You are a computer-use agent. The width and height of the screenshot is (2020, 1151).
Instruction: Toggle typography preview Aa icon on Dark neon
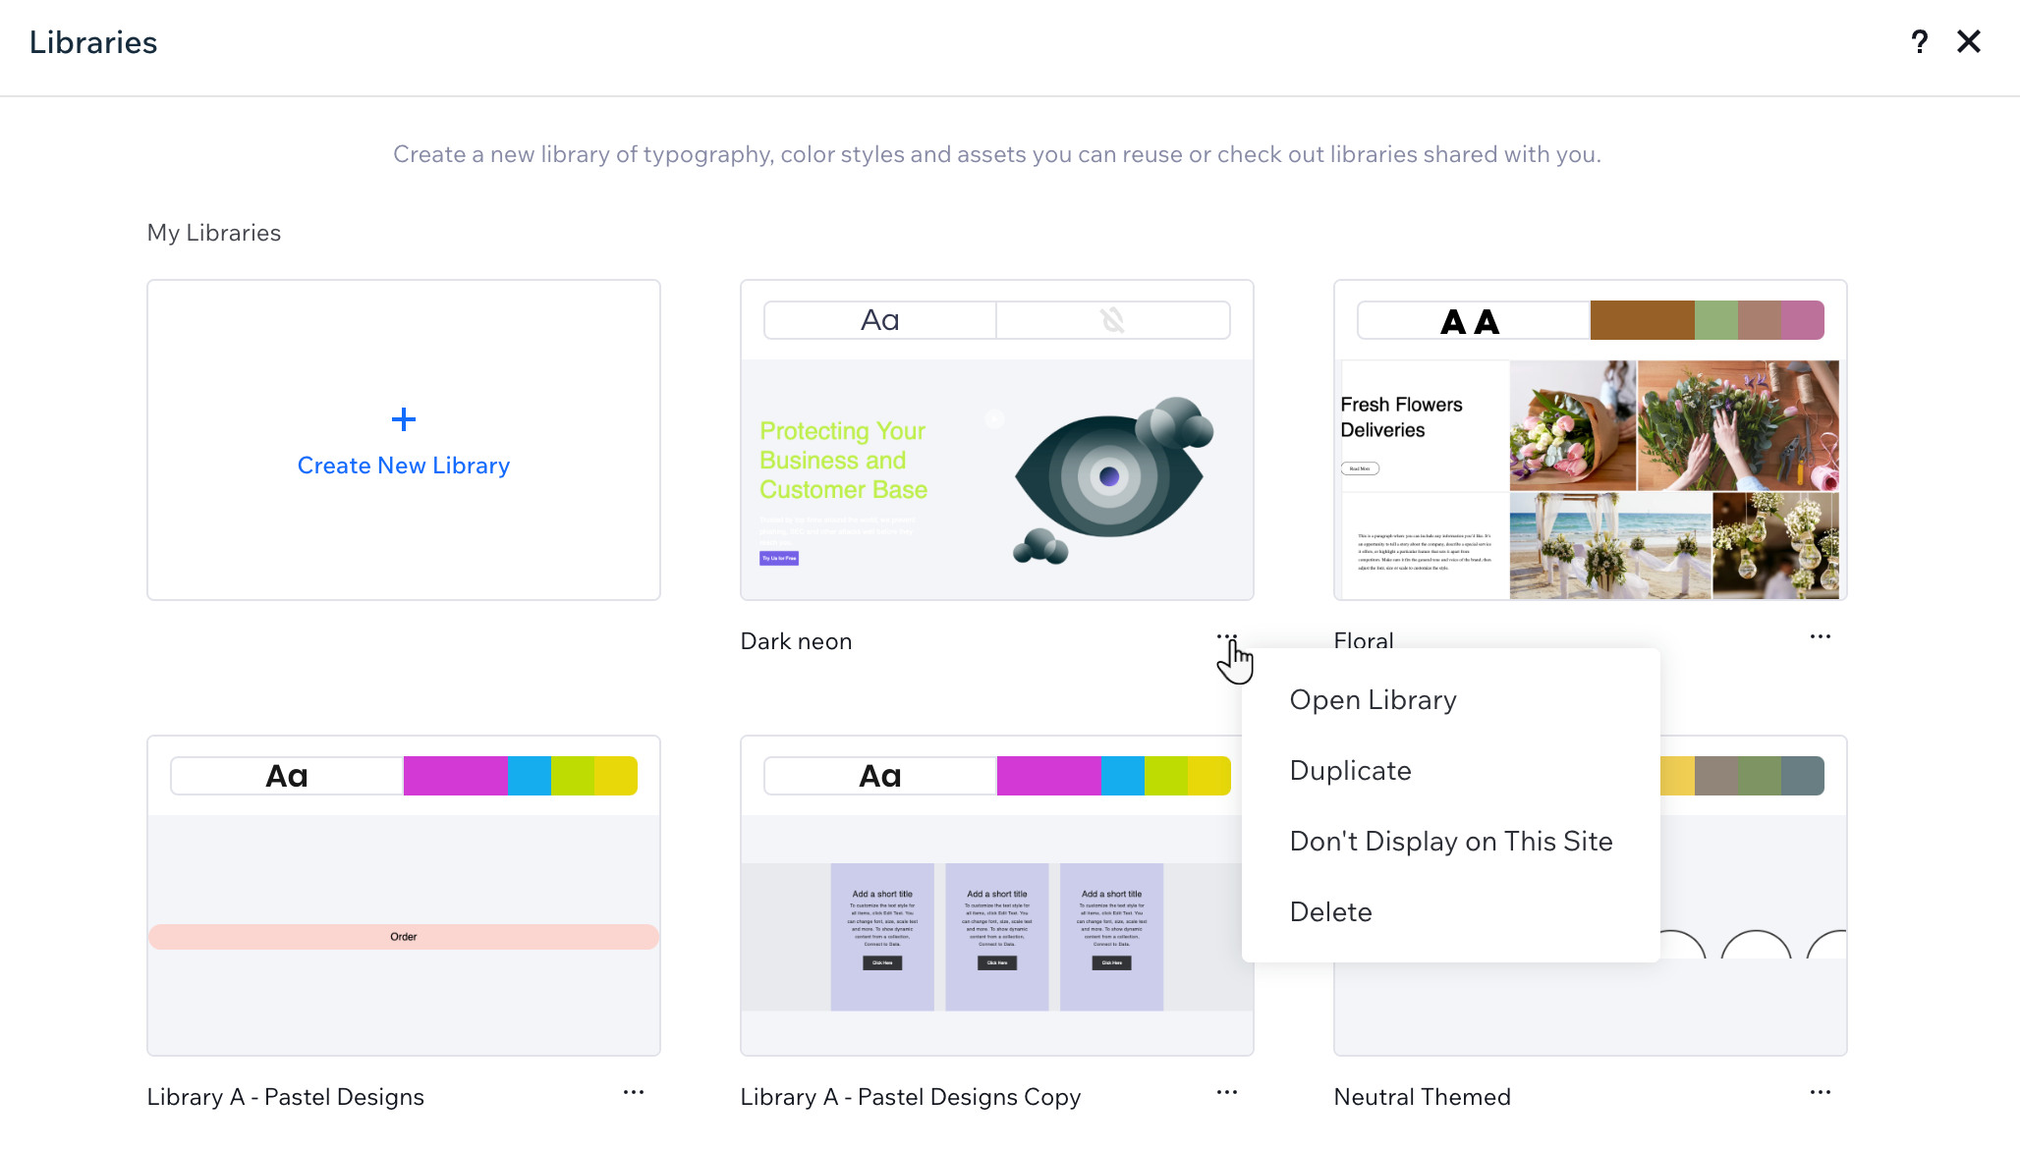click(x=879, y=320)
